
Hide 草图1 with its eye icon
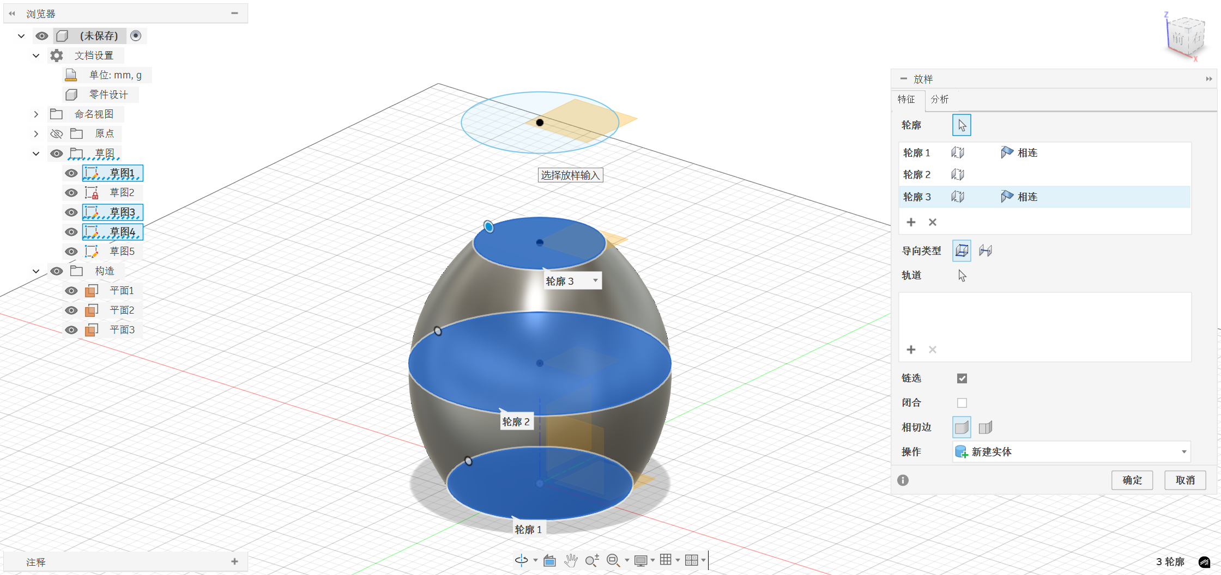click(x=71, y=173)
